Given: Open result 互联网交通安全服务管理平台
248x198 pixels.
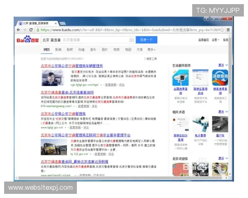Looking at the screenshot, I should pos(86,135).
